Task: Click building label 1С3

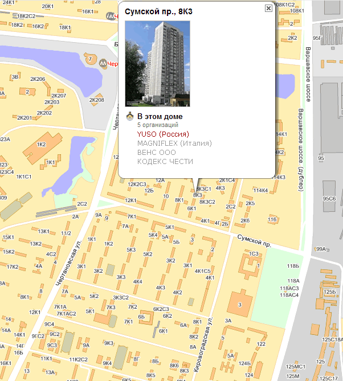Action: tap(254, 253)
